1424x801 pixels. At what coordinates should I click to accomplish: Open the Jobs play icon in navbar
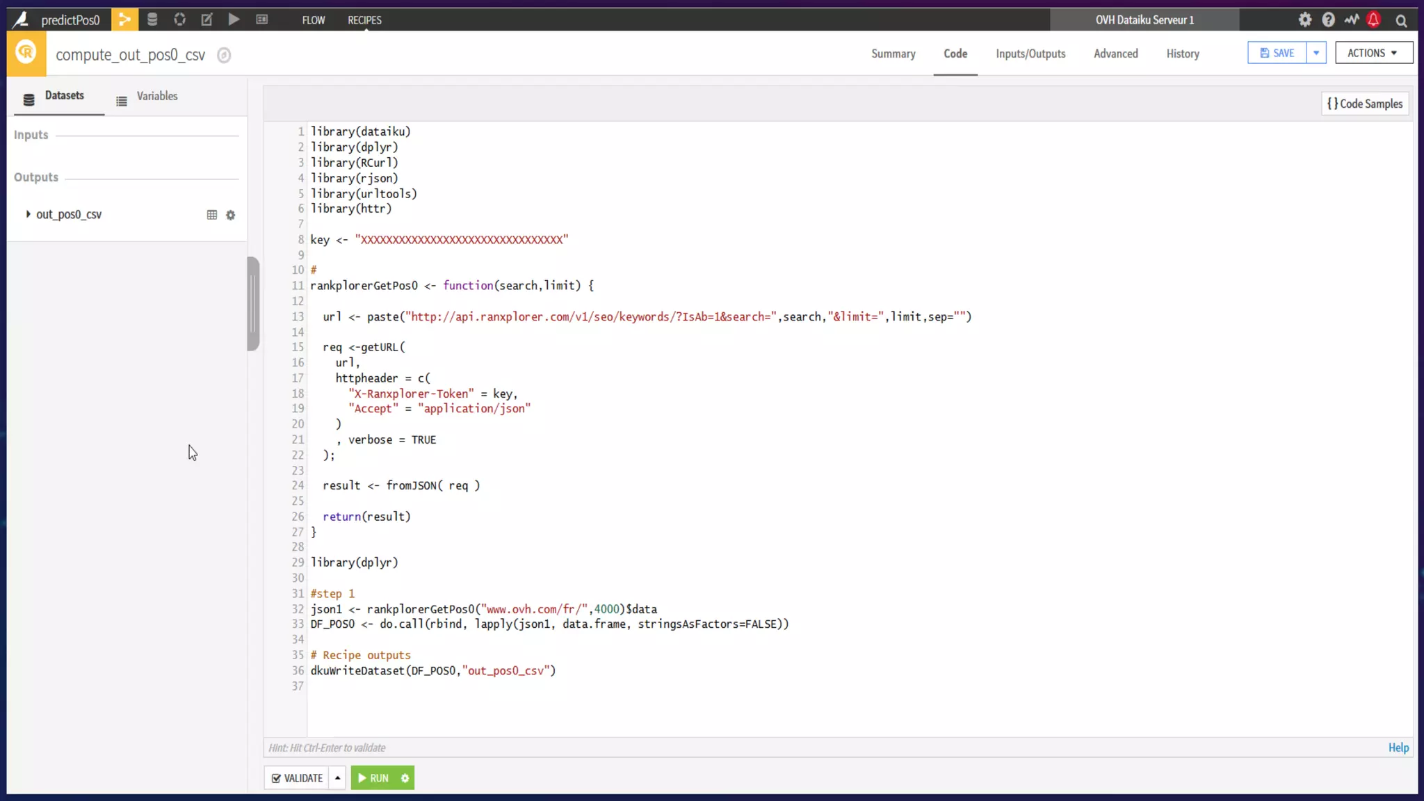pyautogui.click(x=234, y=19)
